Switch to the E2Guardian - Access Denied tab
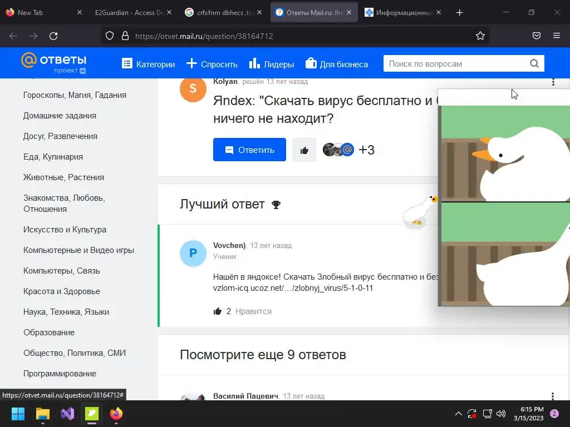This screenshot has height=427, width=570. [x=129, y=12]
